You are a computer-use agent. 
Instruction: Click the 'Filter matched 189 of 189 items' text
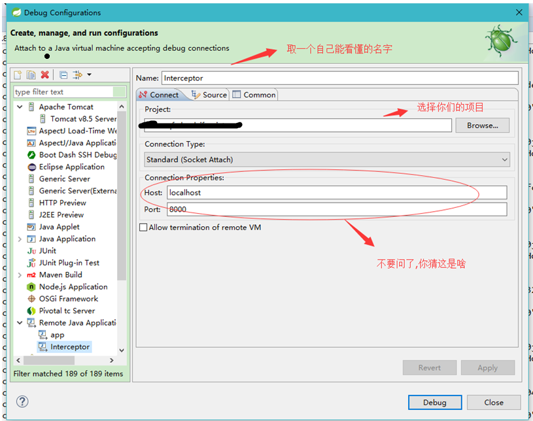68,374
